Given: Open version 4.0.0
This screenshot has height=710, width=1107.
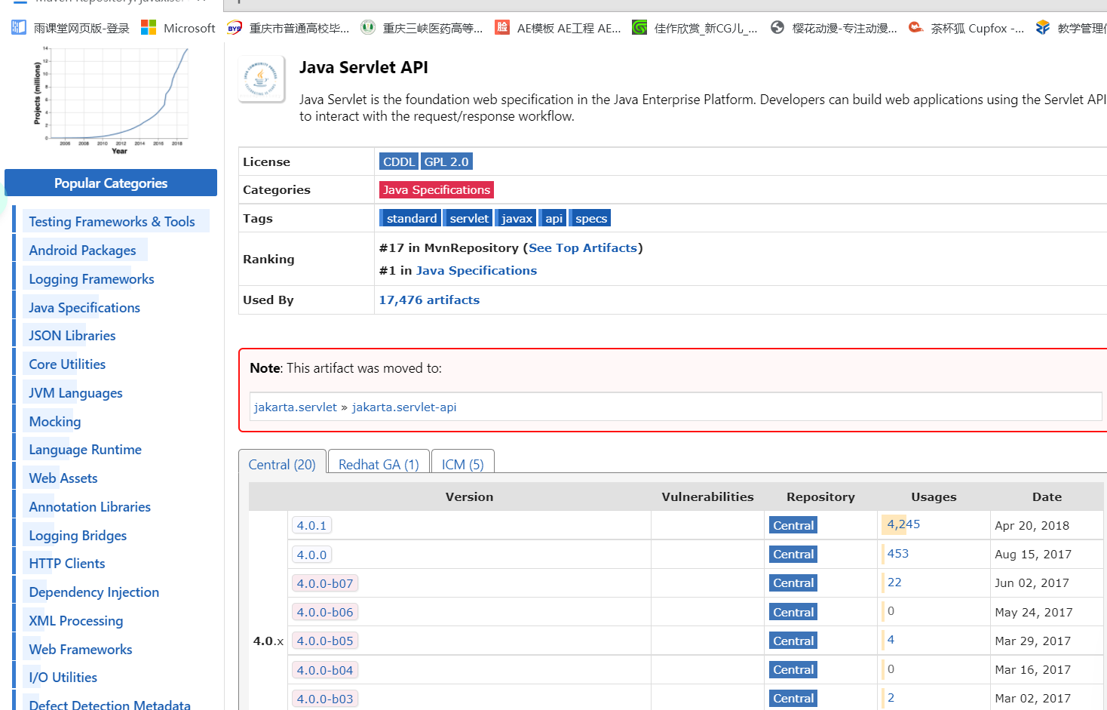Looking at the screenshot, I should click(311, 555).
